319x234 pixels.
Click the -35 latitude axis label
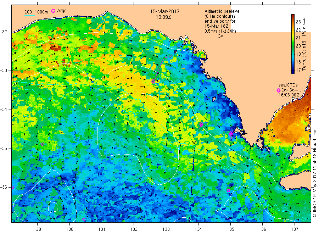pos(4,148)
